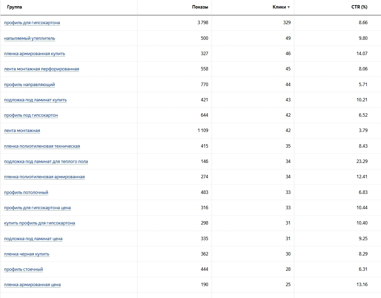The image size is (381, 298).
Task: Open пленка полиэтиленовая армированная link
Action: pos(44,177)
